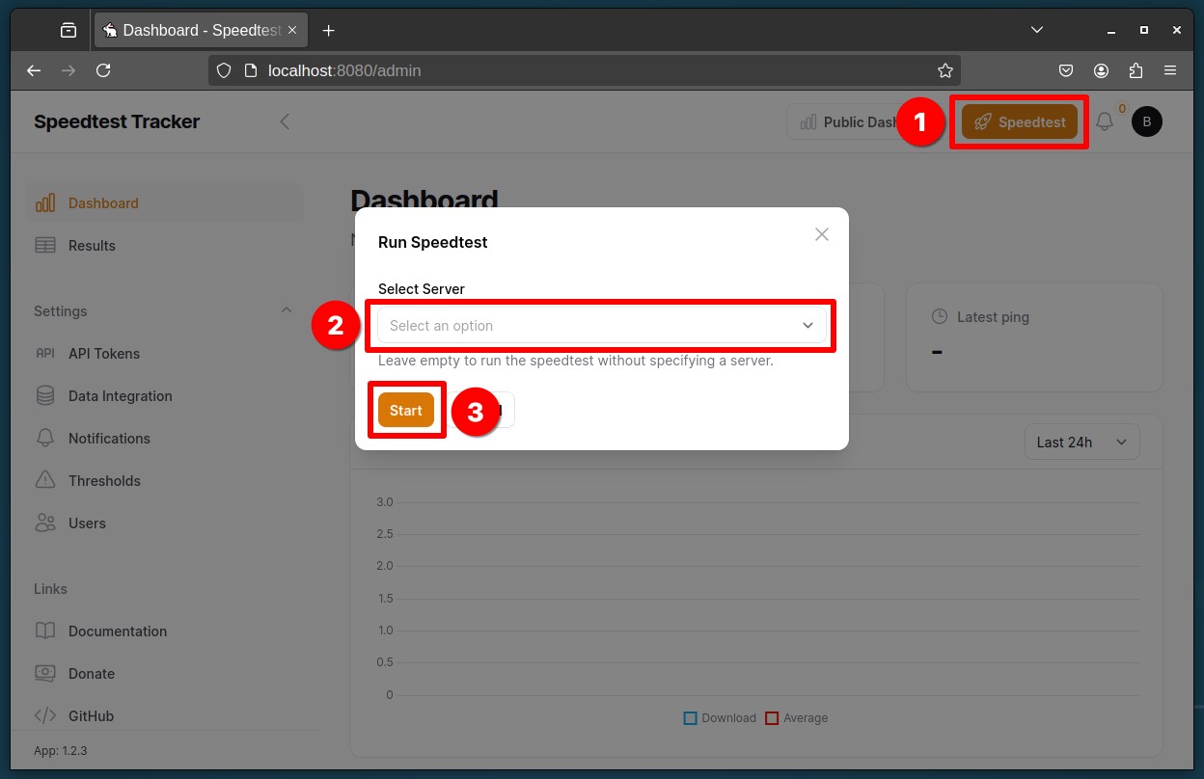Click the 0.5 value on the chart axis

385,662
